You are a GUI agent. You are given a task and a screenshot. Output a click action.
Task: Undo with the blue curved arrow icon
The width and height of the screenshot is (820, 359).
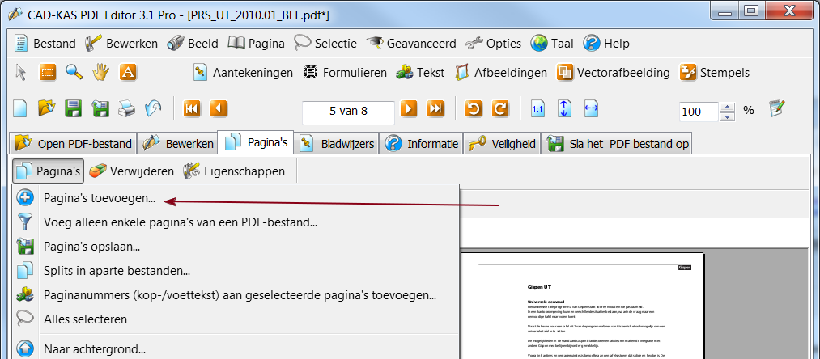[x=153, y=108]
